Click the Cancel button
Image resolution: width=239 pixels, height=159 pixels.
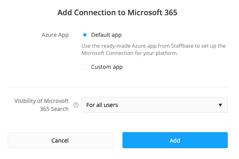(60, 140)
